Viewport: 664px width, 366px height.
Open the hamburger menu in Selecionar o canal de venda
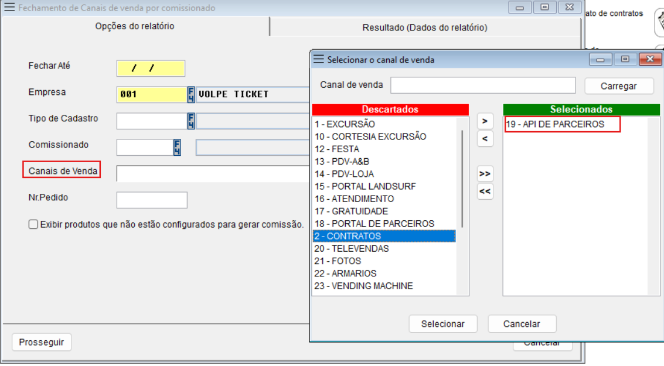pos(318,59)
